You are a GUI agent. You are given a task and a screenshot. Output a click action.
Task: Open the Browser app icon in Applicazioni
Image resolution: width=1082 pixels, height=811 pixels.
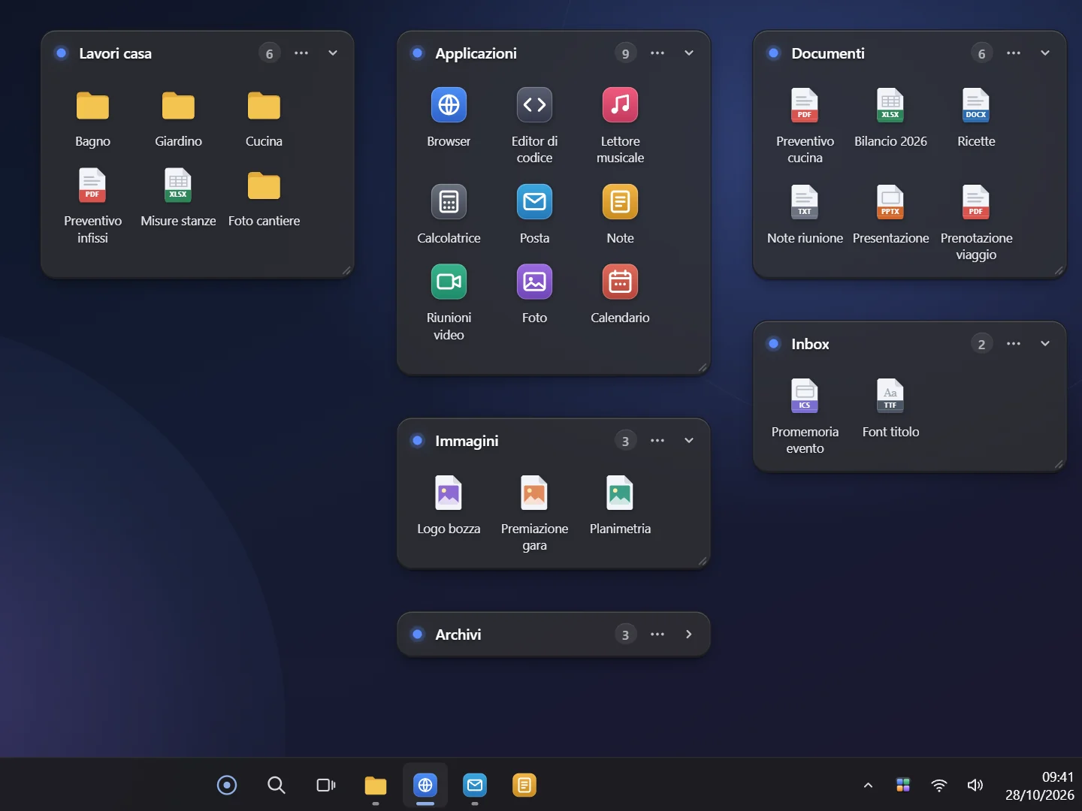[449, 105]
